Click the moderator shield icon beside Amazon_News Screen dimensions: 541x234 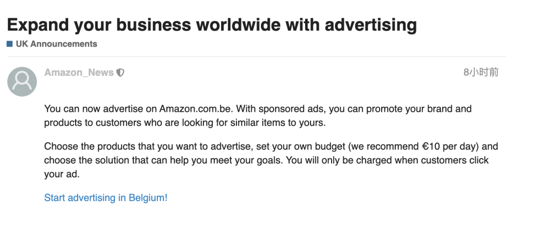(x=120, y=73)
